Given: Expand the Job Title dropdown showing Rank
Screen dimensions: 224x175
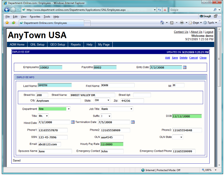Looking at the screenshot, I should click(131, 109).
